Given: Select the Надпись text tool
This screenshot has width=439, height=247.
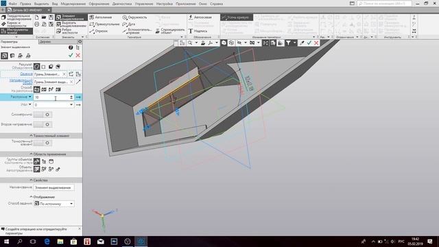Looking at the screenshot, I should coord(198,31).
